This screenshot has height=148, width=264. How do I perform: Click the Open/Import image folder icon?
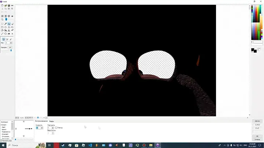pyautogui.click(x=6, y=6)
